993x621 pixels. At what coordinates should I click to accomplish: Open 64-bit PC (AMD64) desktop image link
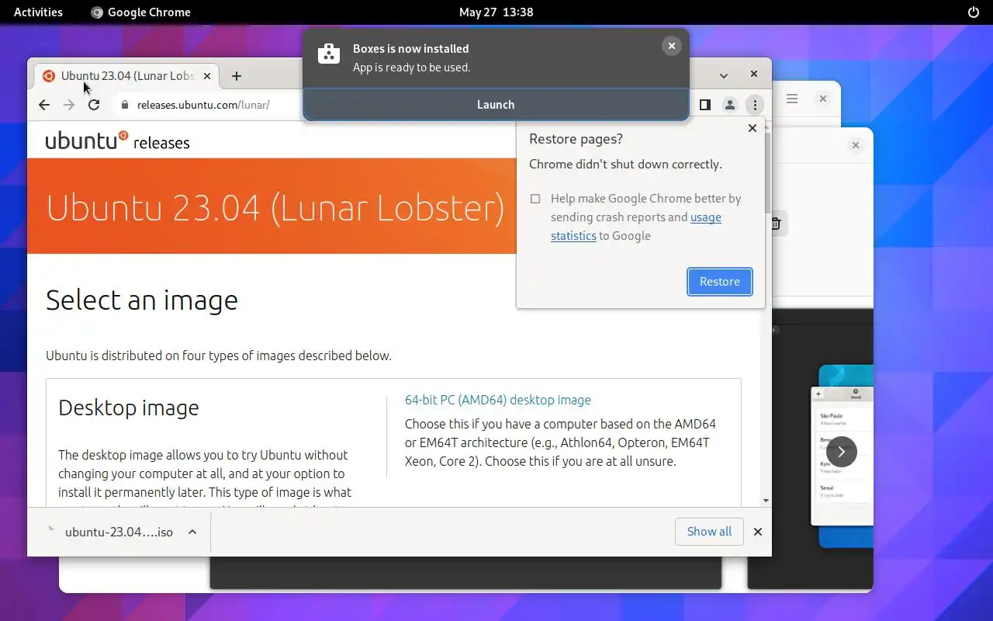tap(498, 401)
